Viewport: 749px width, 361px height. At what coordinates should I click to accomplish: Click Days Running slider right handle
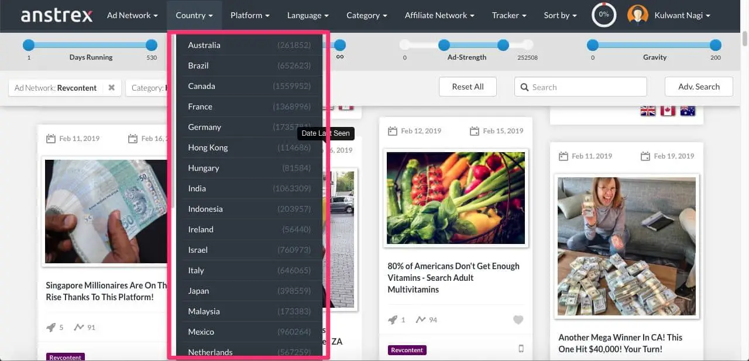152,45
